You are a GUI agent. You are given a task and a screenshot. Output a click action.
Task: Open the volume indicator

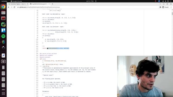point(166,1)
